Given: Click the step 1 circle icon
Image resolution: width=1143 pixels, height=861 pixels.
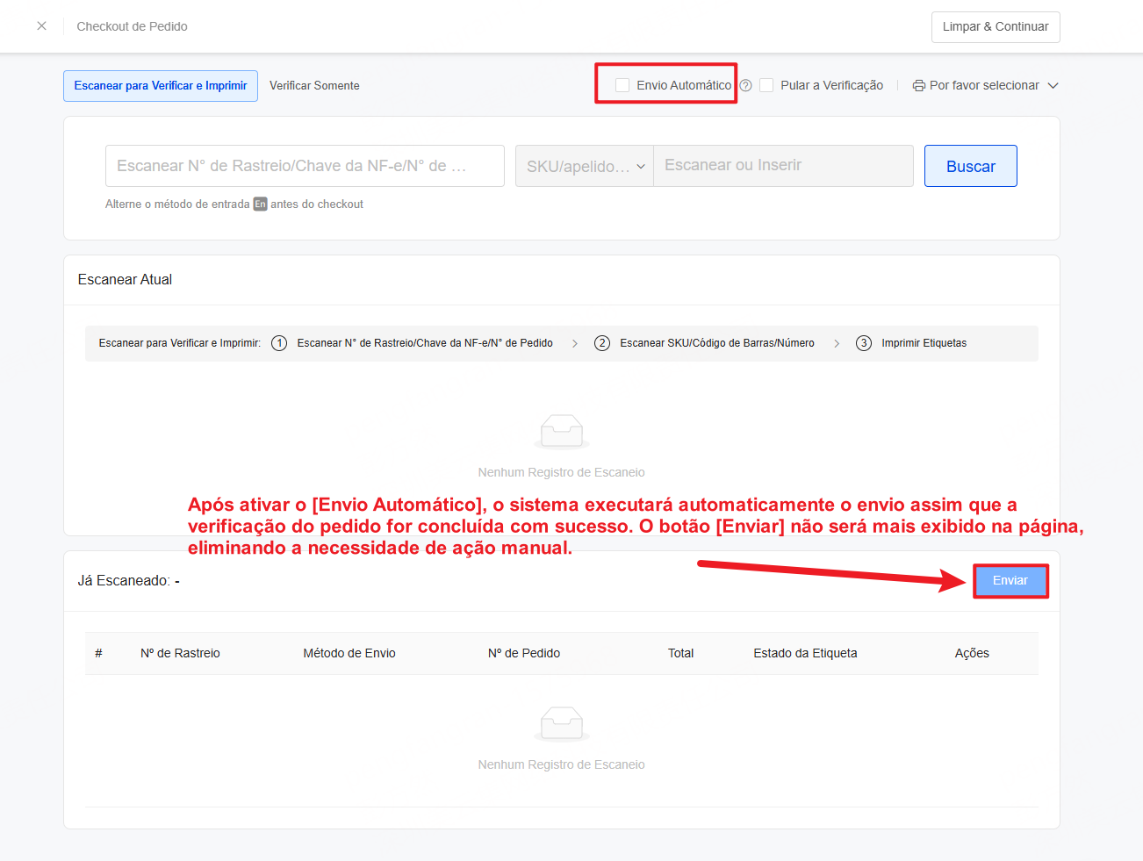Looking at the screenshot, I should pos(279,343).
